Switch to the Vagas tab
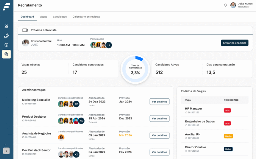This screenshot has height=159, width=256. point(43,17)
